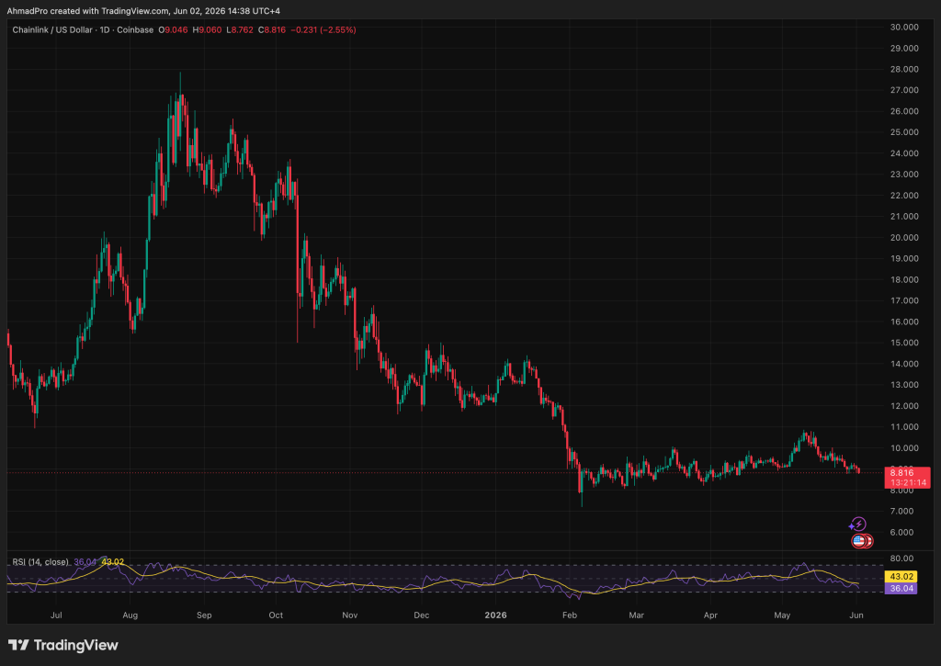This screenshot has height=666, width=941.
Task: Click the 80.00 RSI scale label
Action: pos(901,558)
